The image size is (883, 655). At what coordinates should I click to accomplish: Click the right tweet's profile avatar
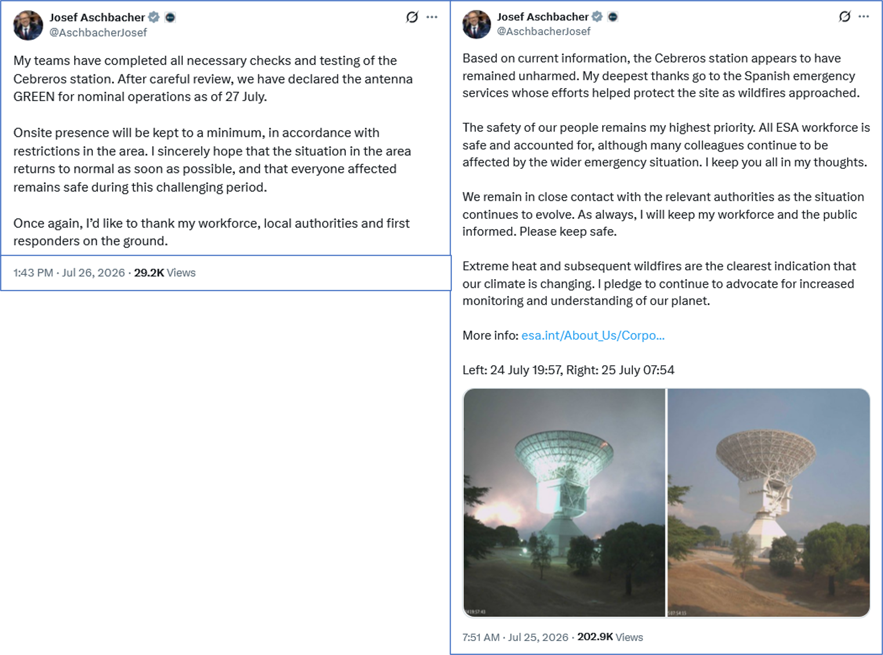pos(476,24)
